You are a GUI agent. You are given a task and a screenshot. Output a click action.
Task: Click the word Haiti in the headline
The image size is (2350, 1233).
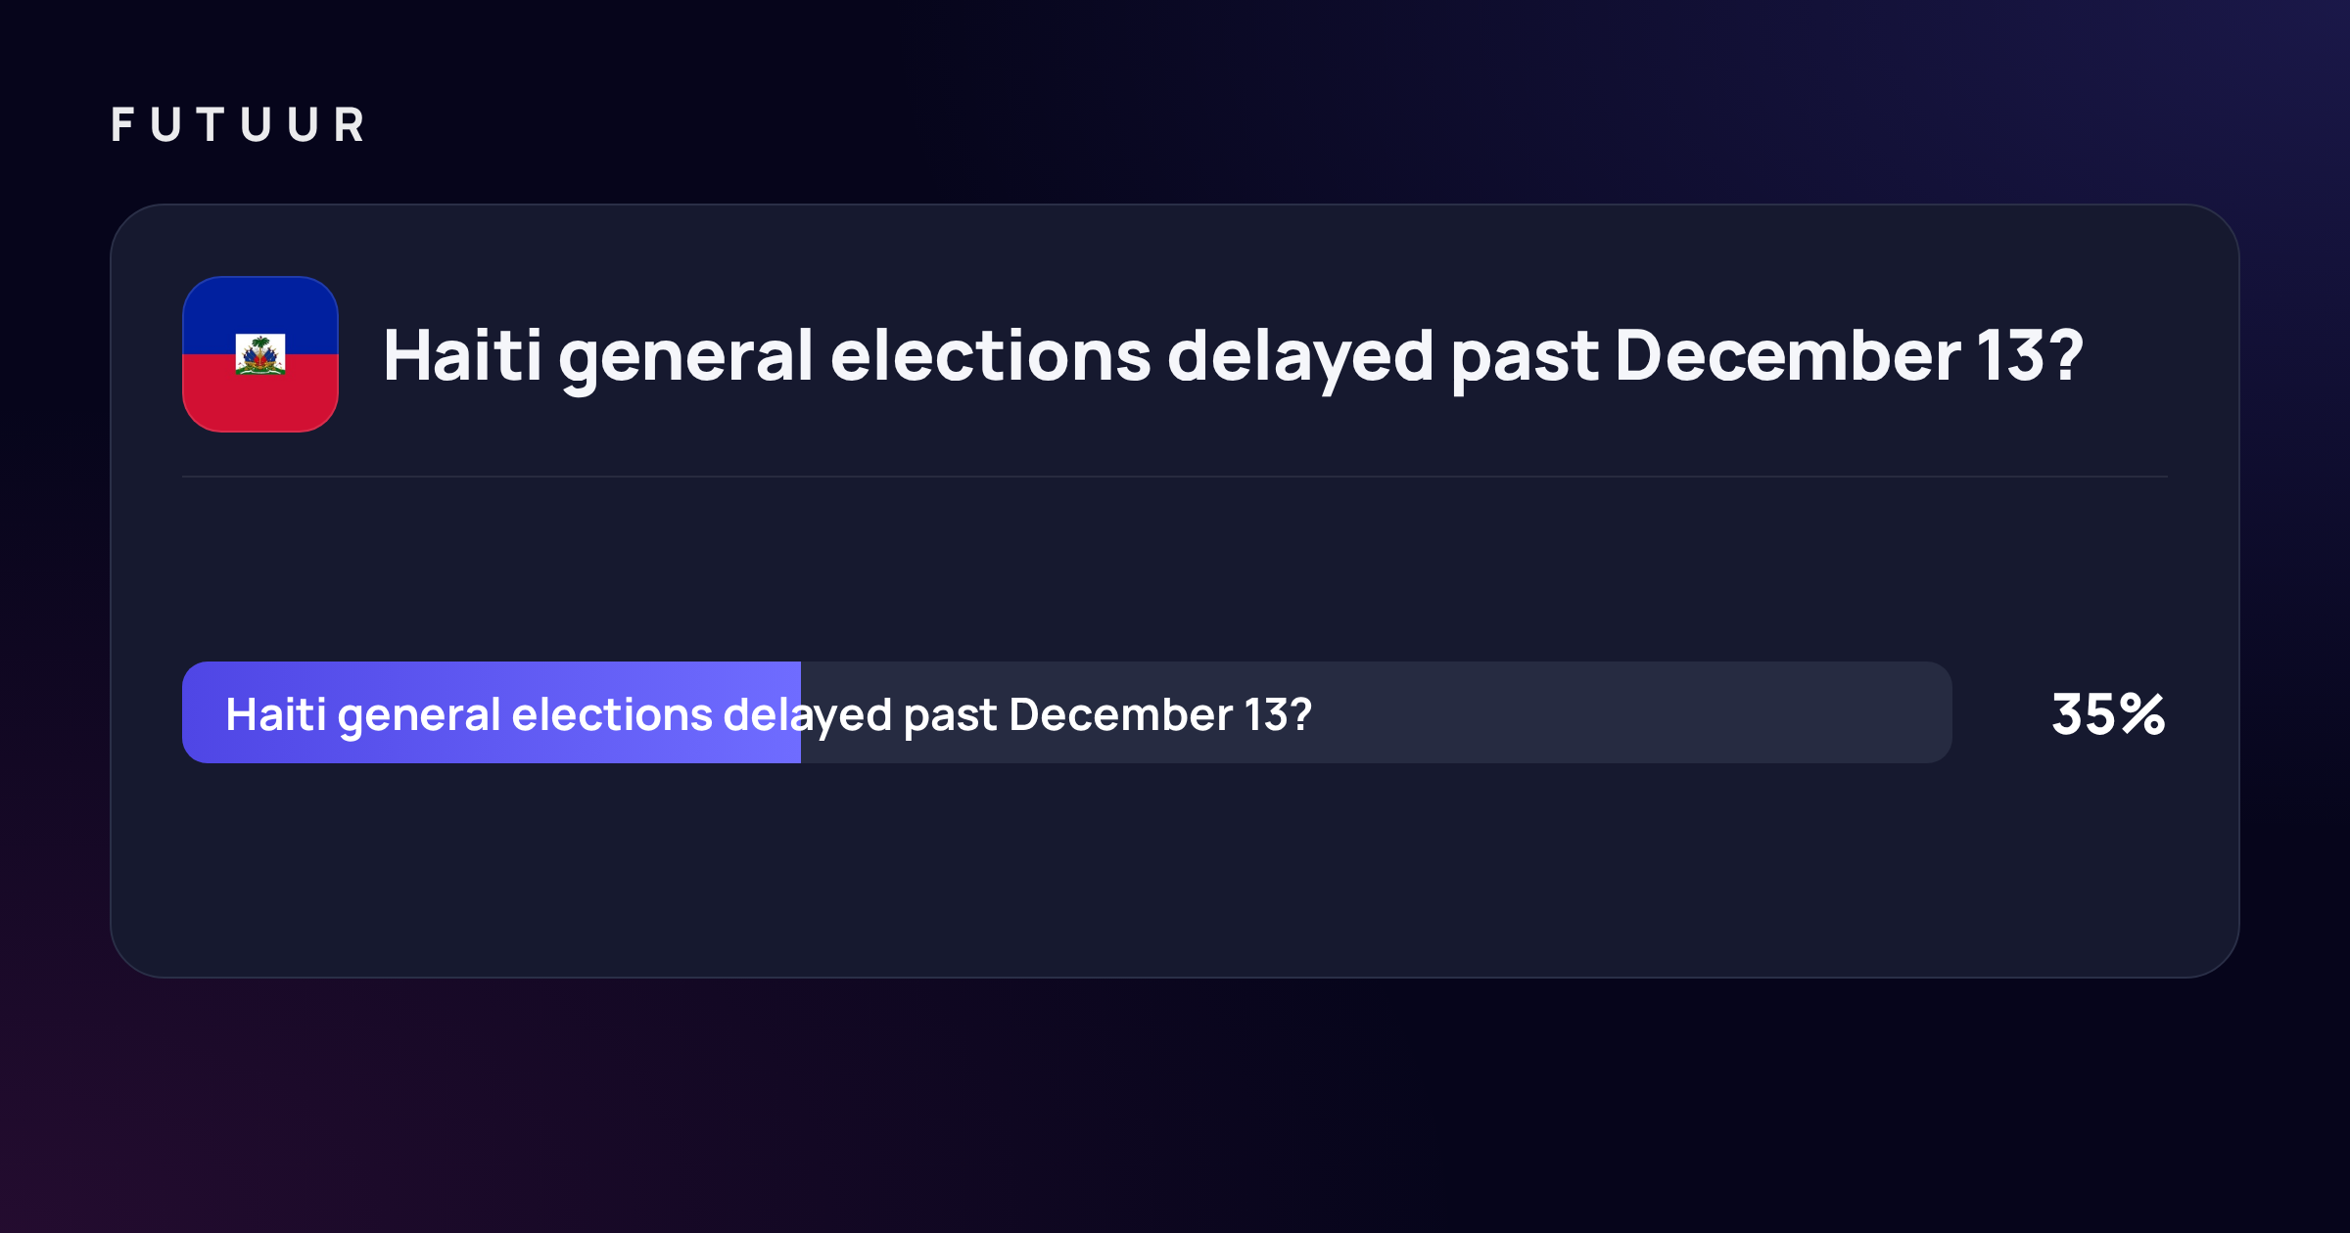[462, 354]
